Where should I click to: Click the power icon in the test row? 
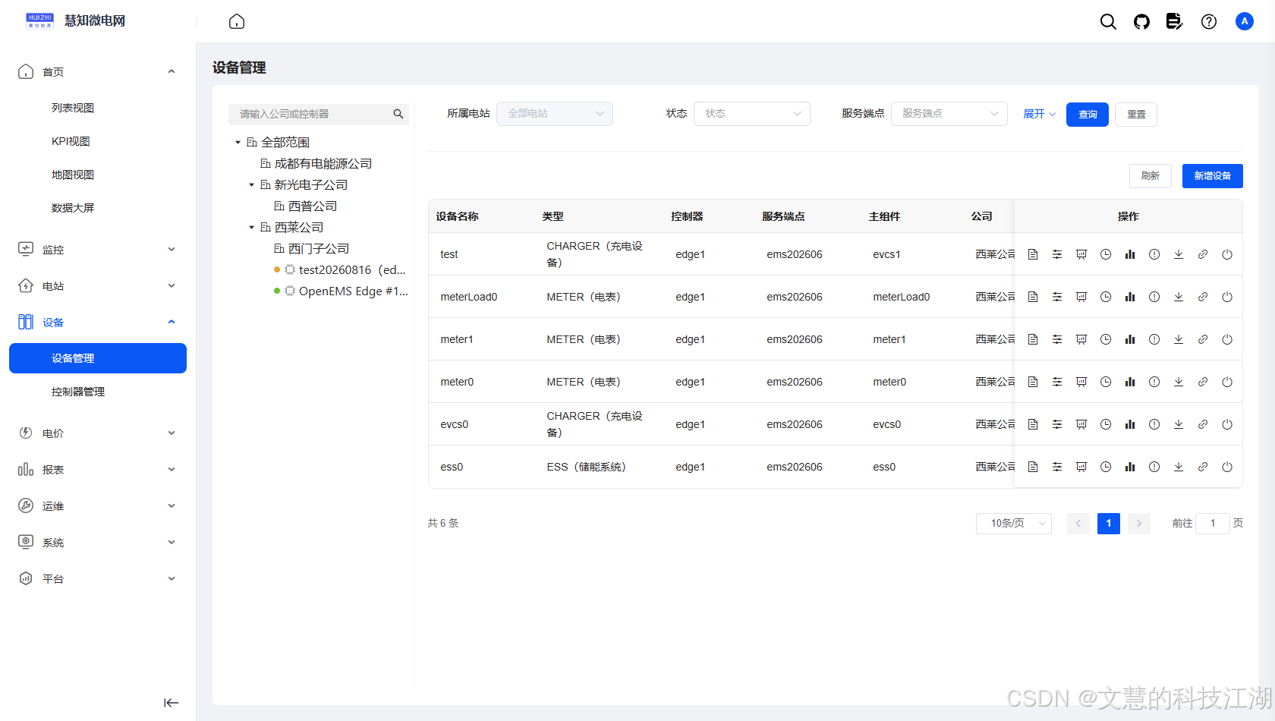click(1227, 254)
